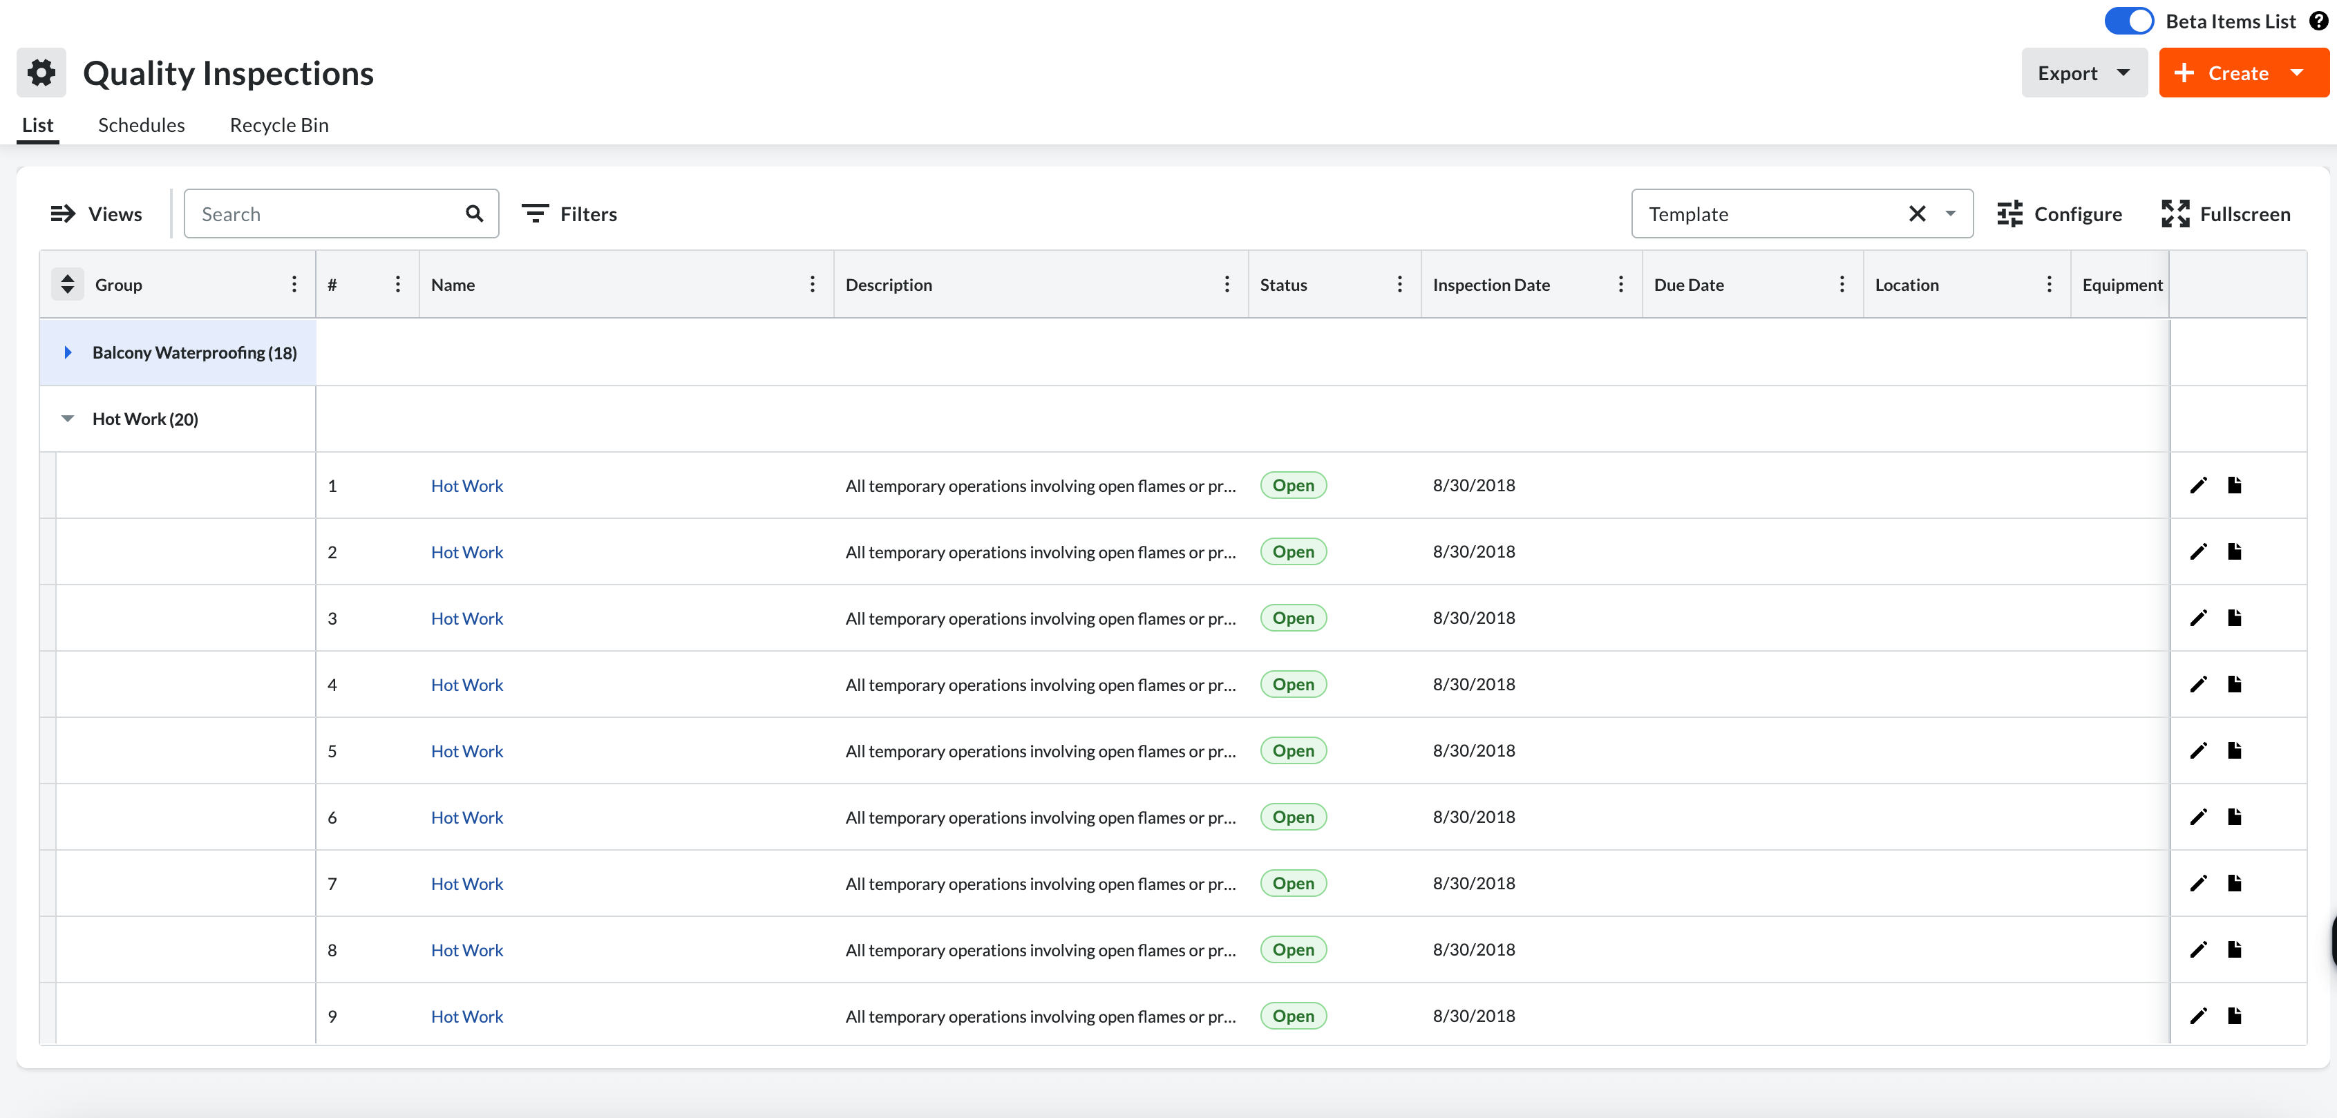Switch to the Schedules tab
The image size is (2337, 1118).
[x=142, y=125]
